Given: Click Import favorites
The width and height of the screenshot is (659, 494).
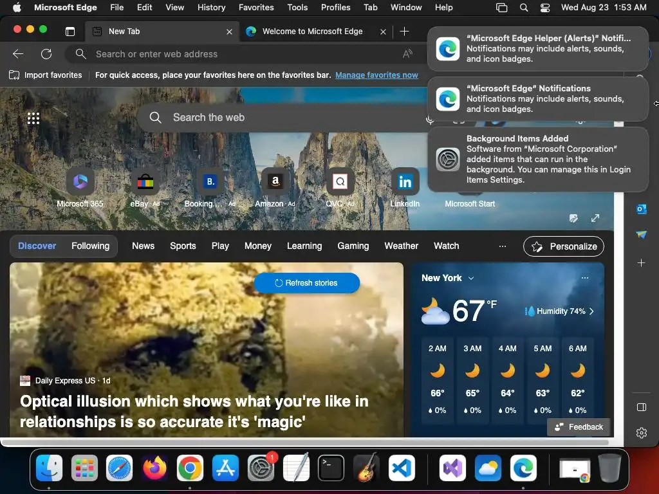Looking at the screenshot, I should 46,75.
